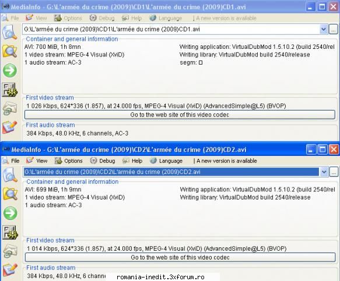Open the View menu in CD2 window
This screenshot has width=340, height=281.
[x=37, y=161]
